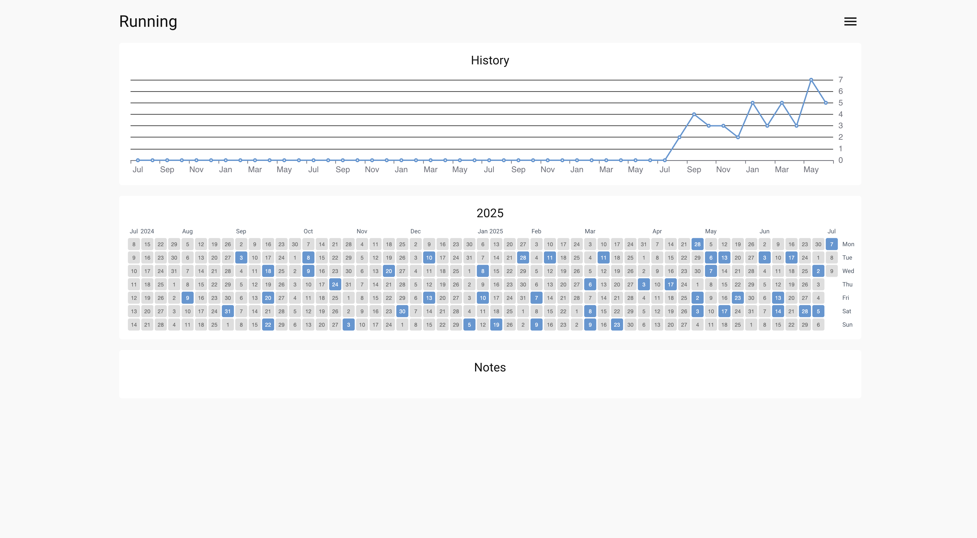
Task: Toggle Wednesday July 2 habit entry
Action: point(818,271)
